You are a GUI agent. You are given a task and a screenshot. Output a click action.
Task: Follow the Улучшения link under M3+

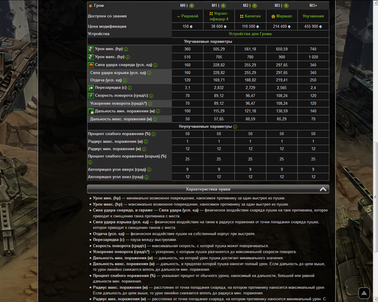point(313,16)
